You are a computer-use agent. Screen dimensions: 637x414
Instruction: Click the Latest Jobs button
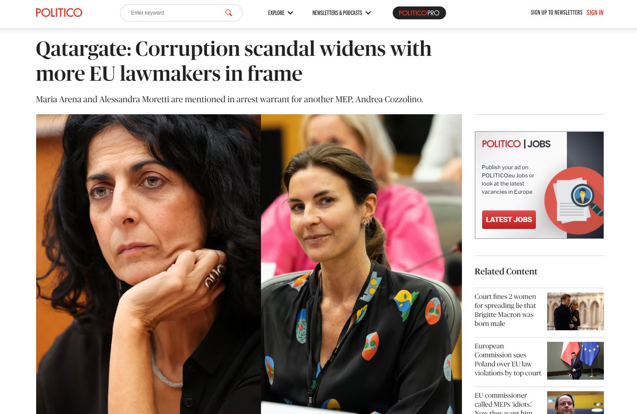(509, 219)
